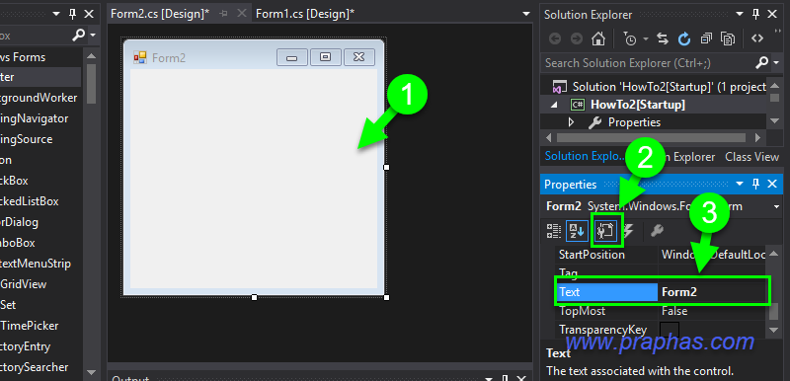Click the Home icon in Solution Explorer

click(598, 38)
